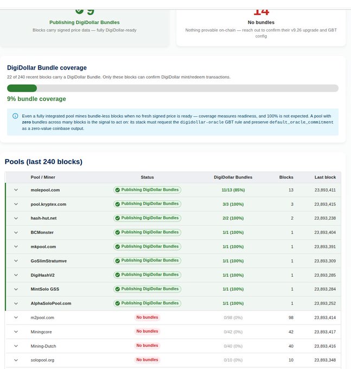Click the green check icon in DigiHashV2 status badge
The image size is (351, 369).
118,275
